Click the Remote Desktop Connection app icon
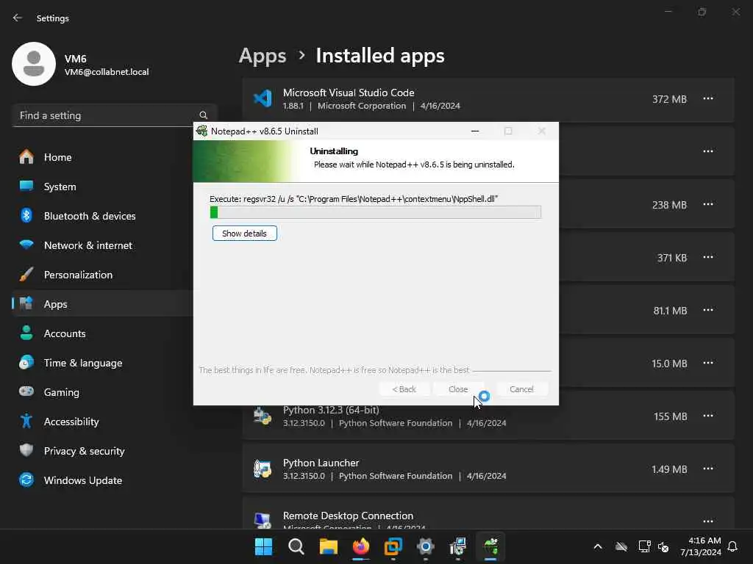Viewport: 753px width, 564px height. point(263,520)
